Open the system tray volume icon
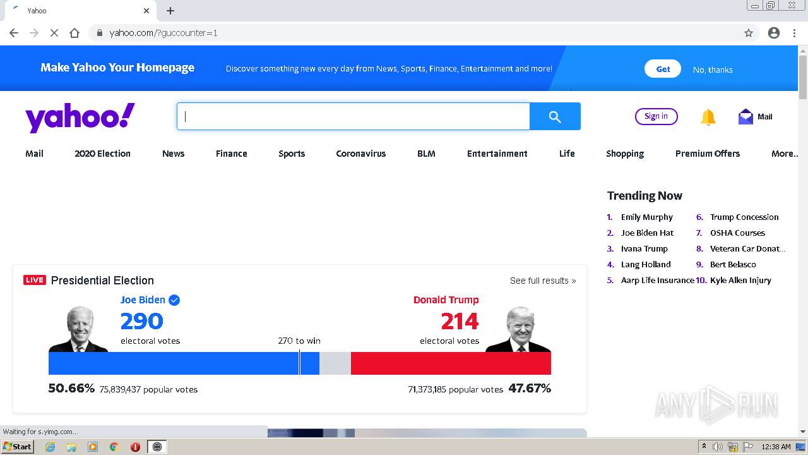808x455 pixels. (718, 447)
